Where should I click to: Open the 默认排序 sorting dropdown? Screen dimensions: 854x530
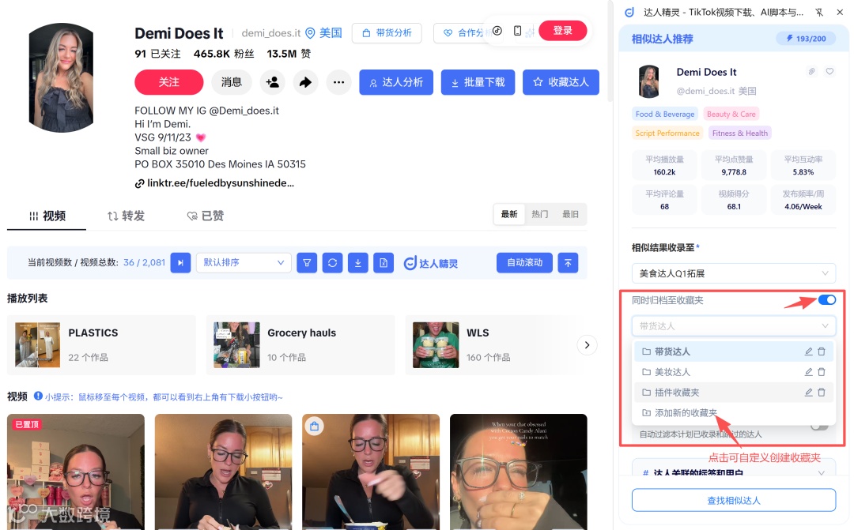pos(244,263)
